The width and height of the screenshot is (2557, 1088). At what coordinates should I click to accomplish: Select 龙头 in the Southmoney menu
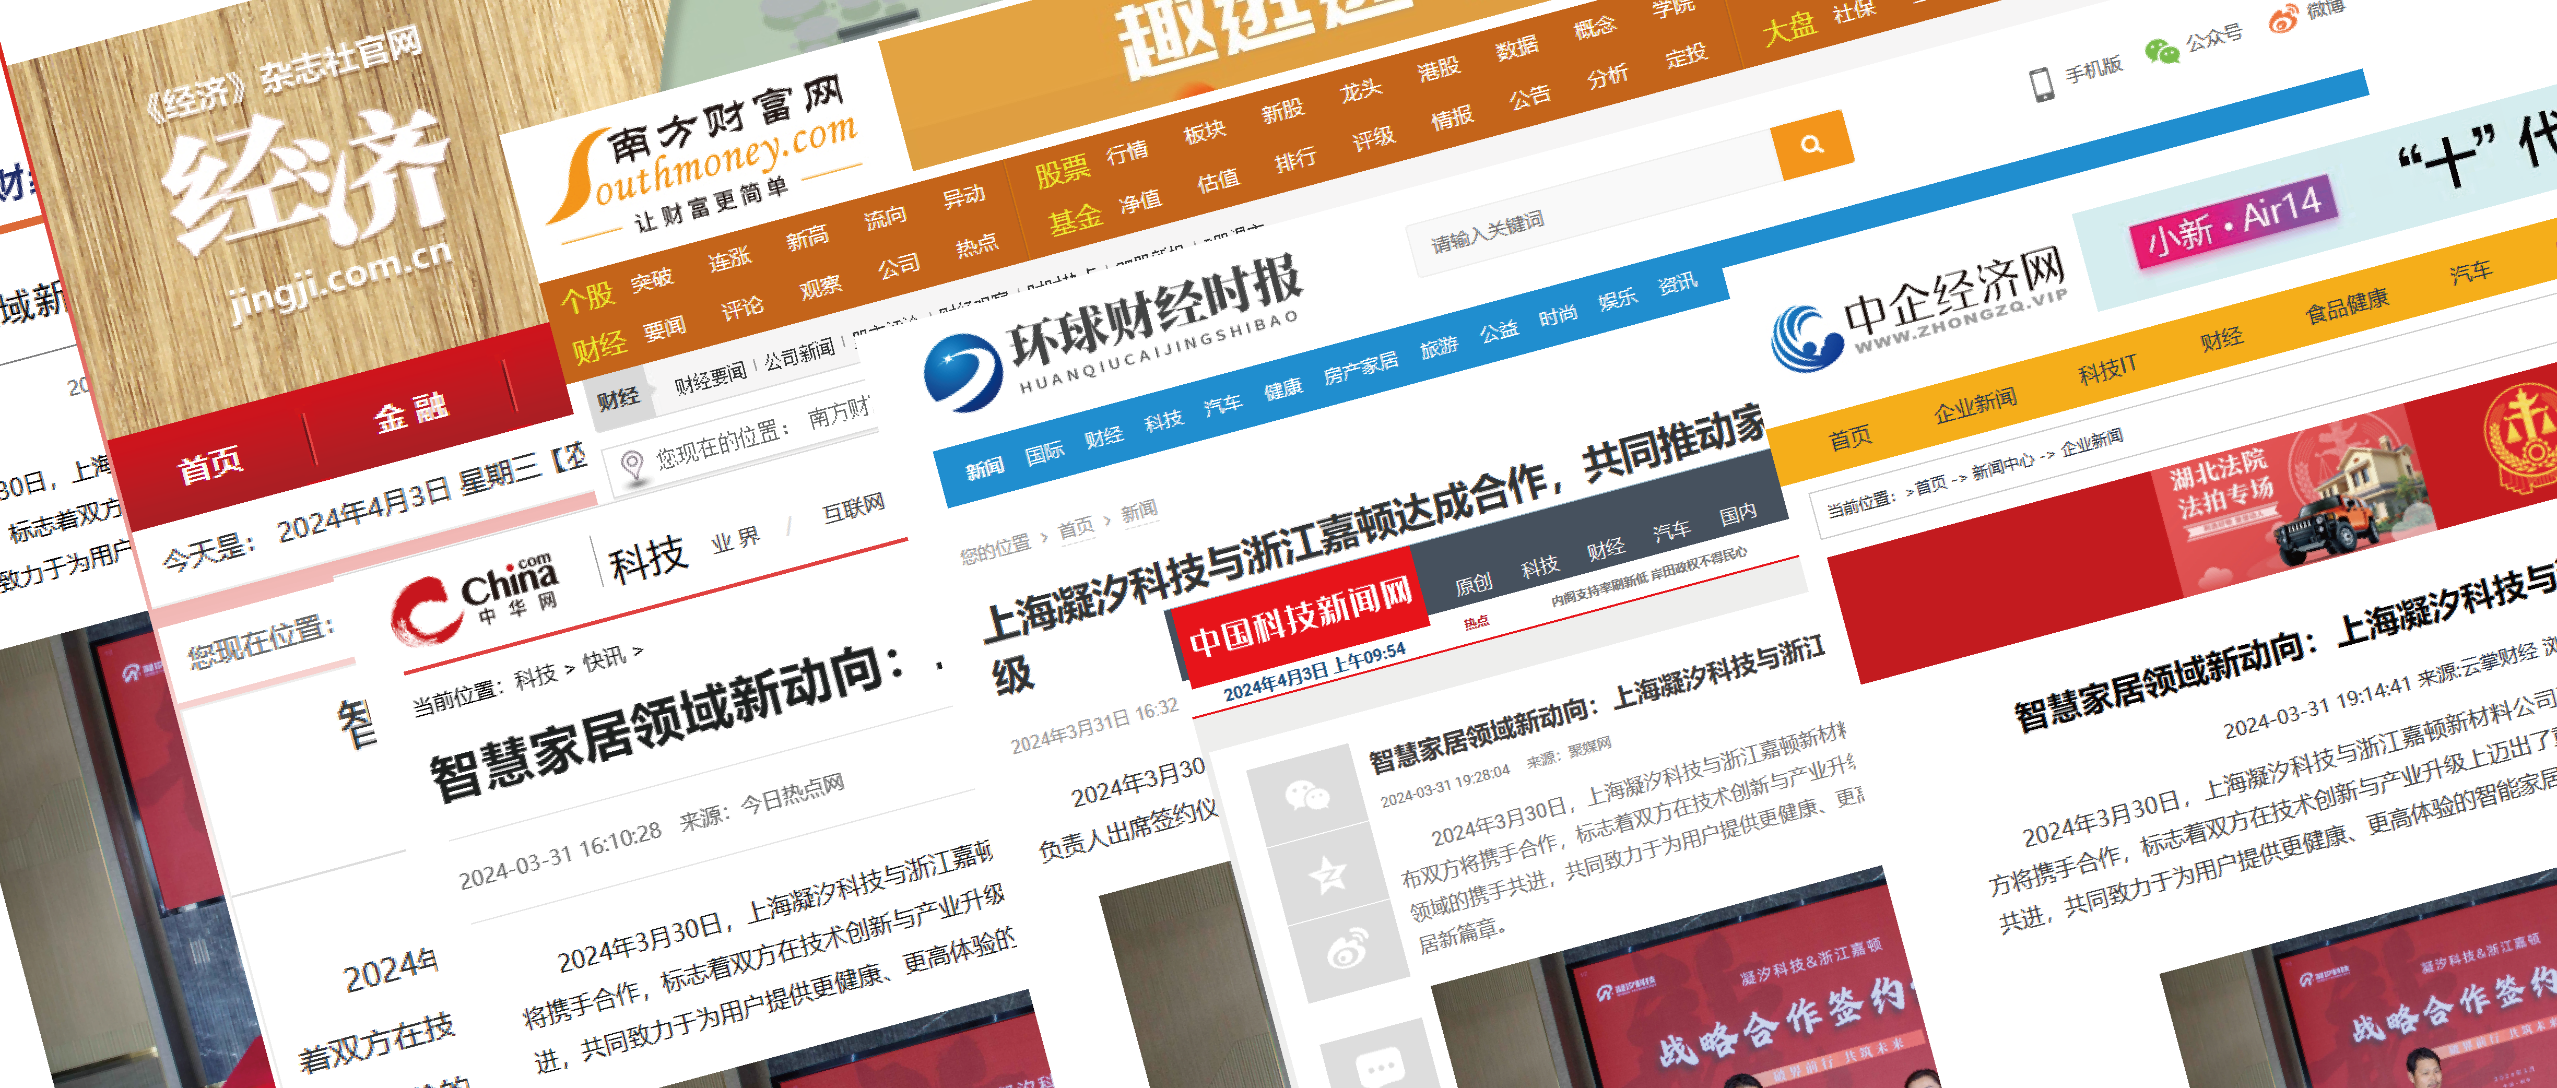point(1361,91)
